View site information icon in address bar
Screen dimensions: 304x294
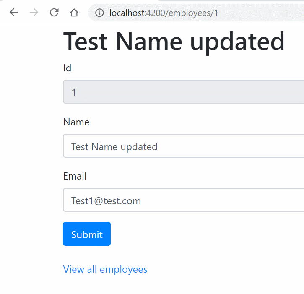tap(99, 13)
